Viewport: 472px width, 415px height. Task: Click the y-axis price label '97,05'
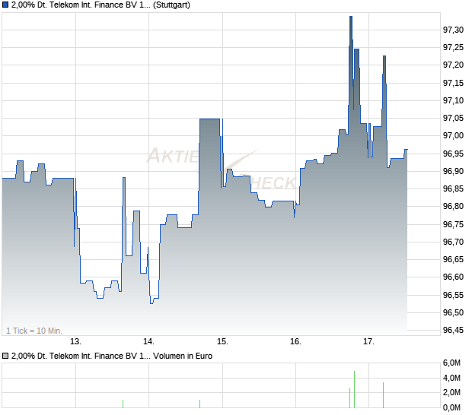pos(453,118)
